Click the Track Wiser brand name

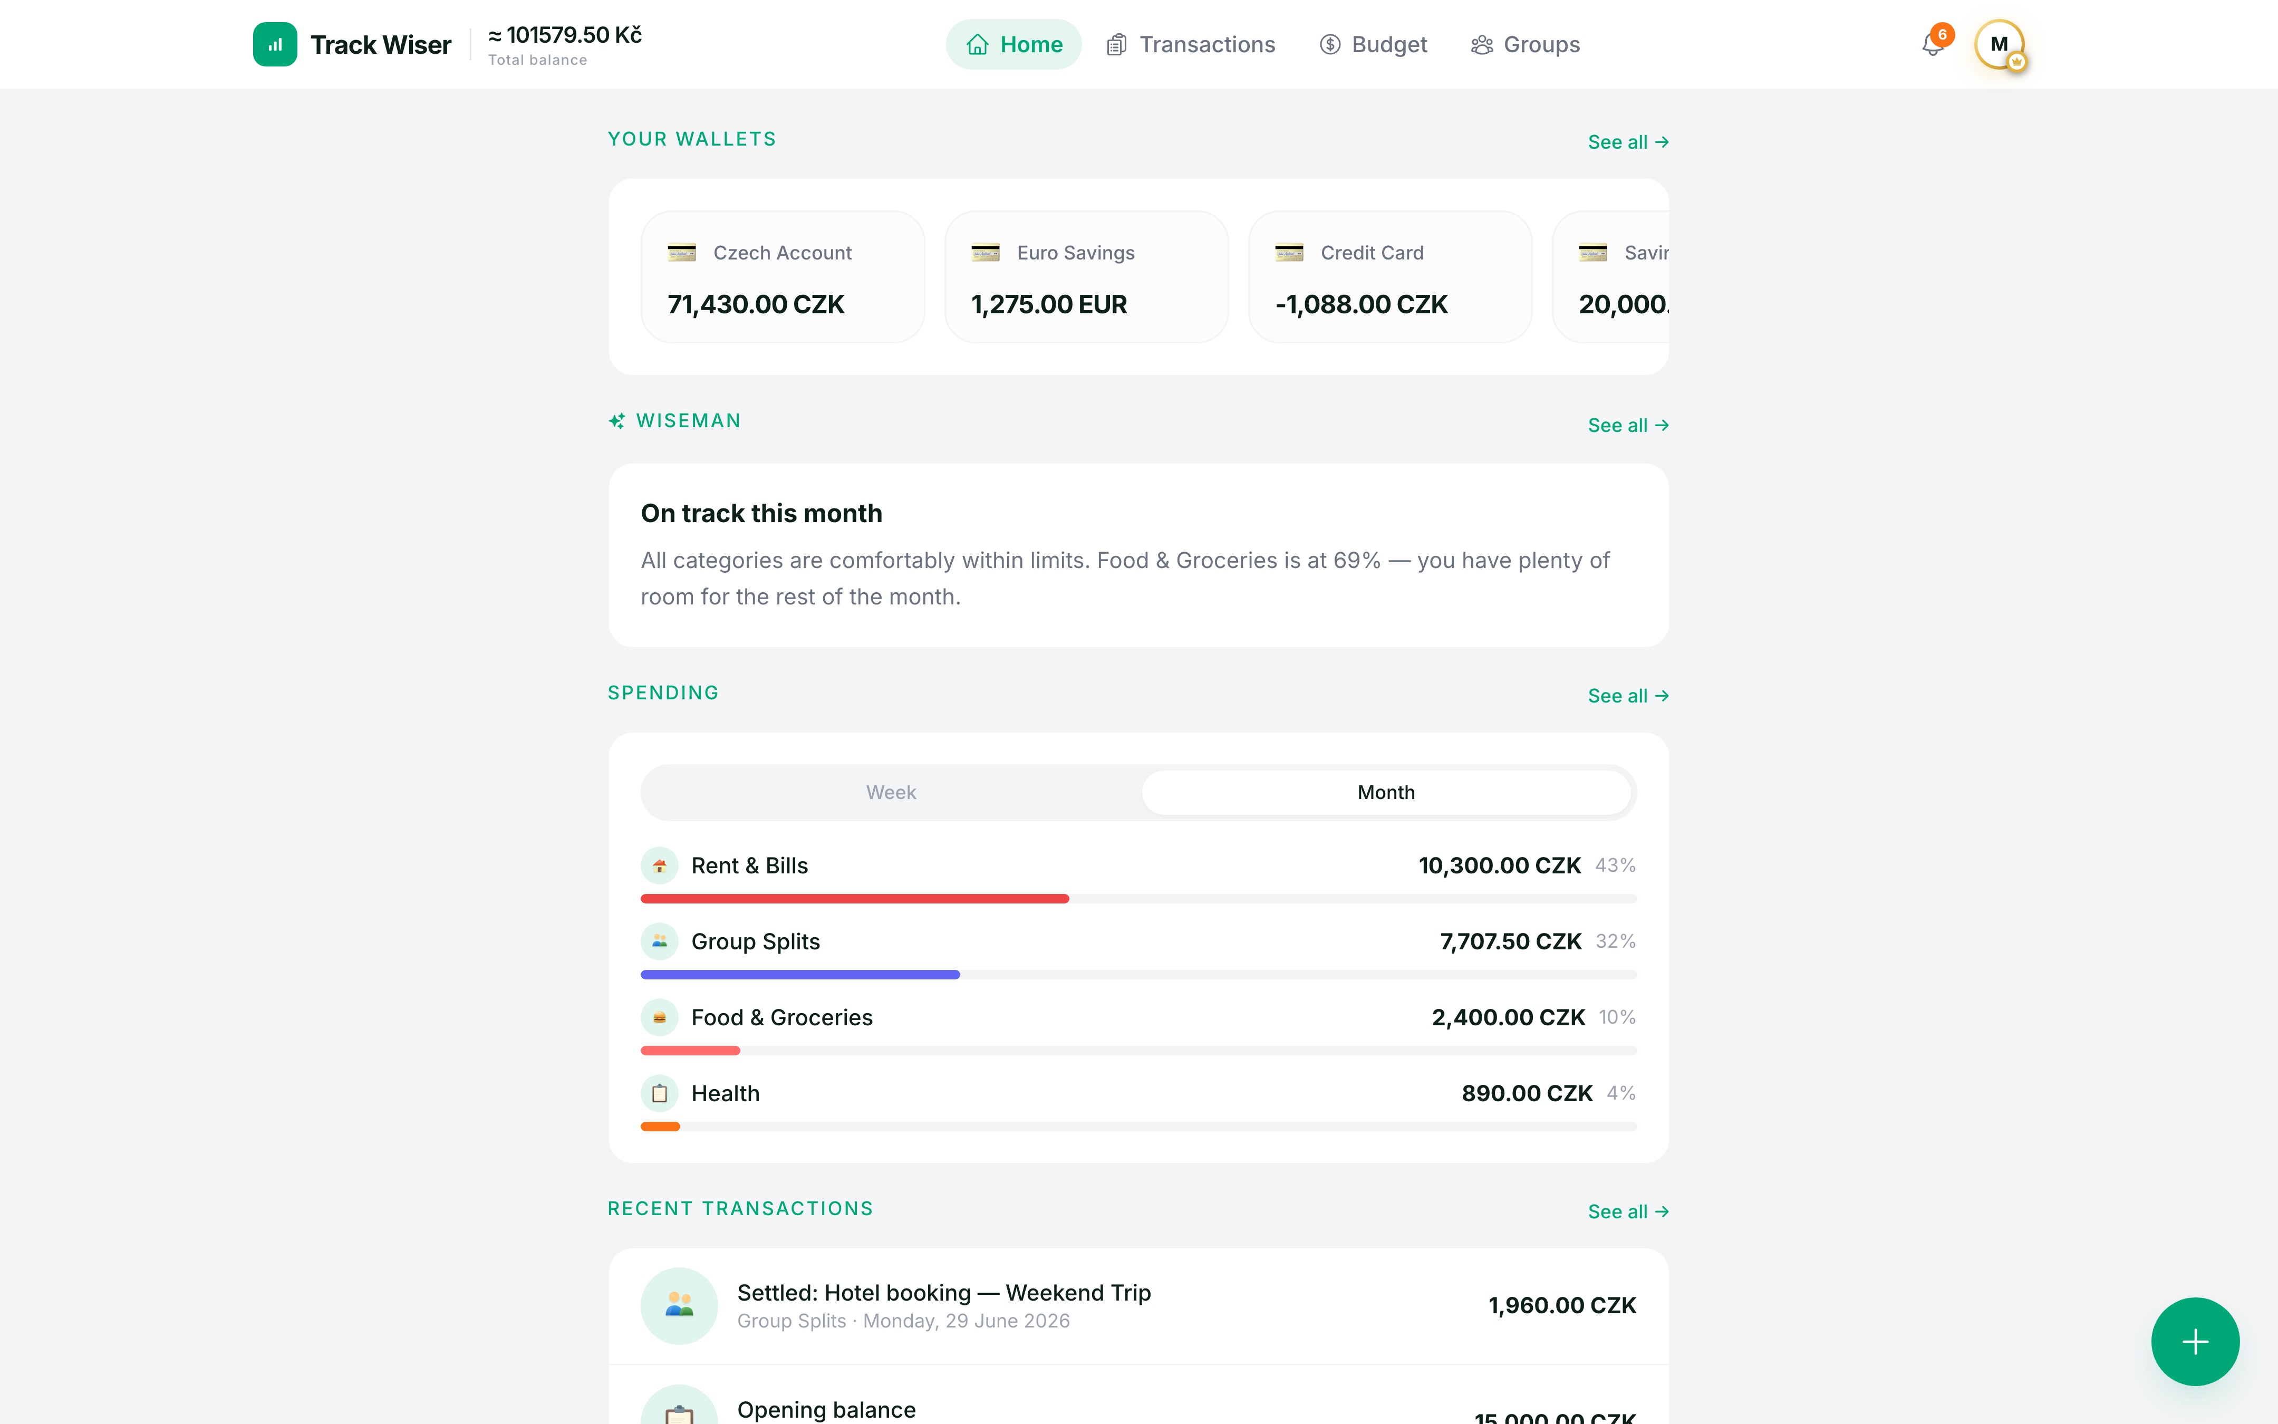coord(380,44)
